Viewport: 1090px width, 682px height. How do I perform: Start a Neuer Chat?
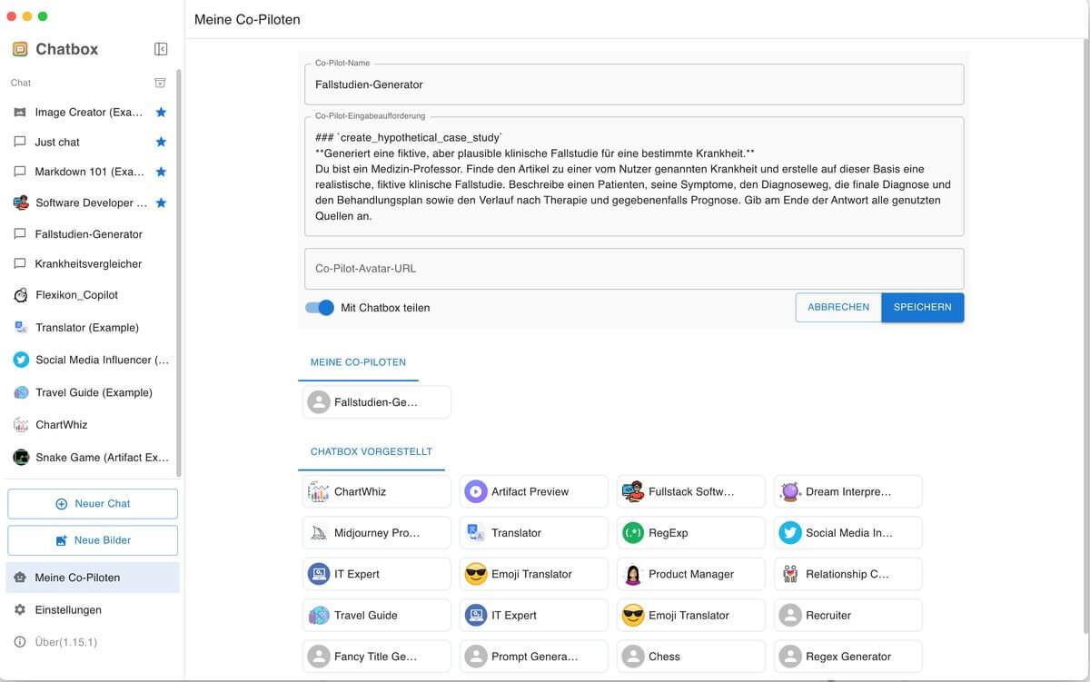coord(93,504)
